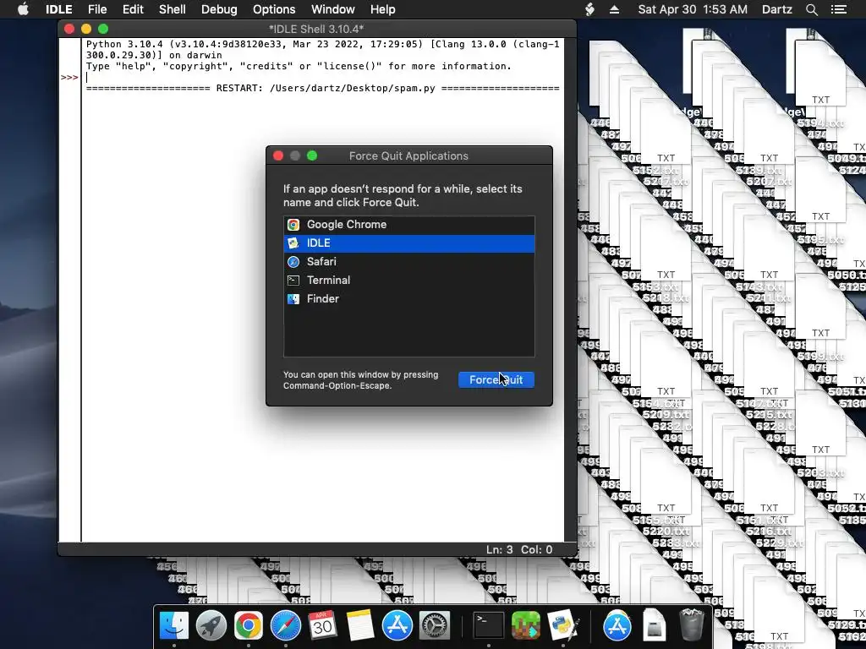
Task: Click the Force Quit Applications title bar
Action: pyautogui.click(x=408, y=156)
